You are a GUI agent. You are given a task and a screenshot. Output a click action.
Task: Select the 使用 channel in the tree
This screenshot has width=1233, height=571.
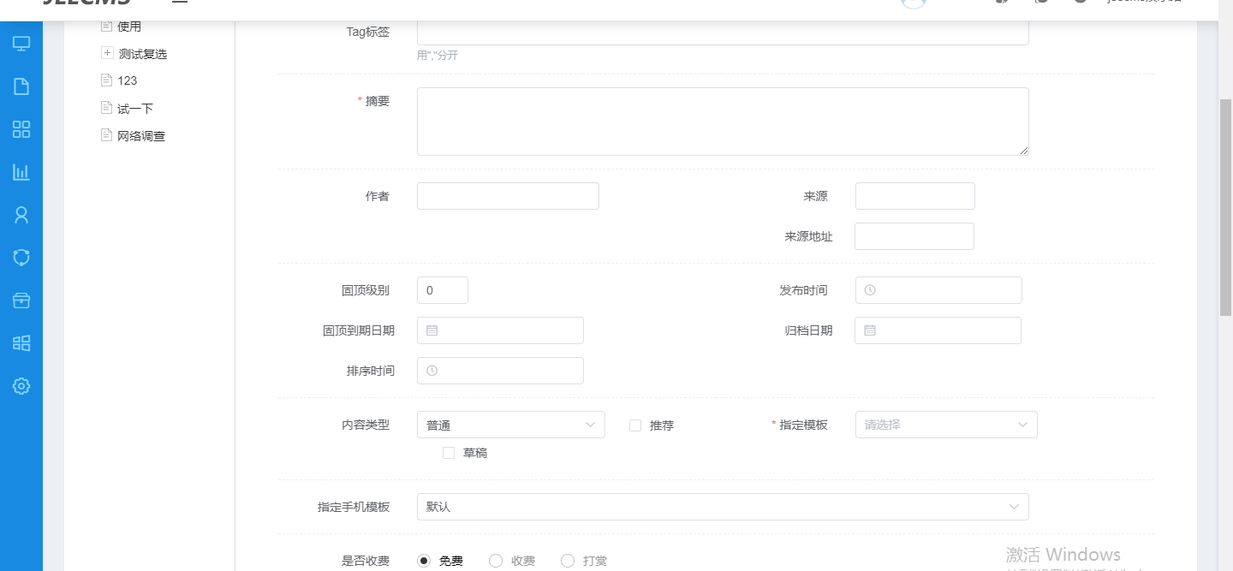click(129, 27)
